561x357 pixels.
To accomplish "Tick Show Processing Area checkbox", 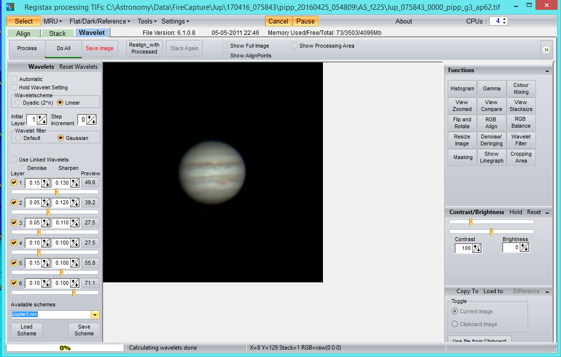I will pyautogui.click(x=294, y=46).
